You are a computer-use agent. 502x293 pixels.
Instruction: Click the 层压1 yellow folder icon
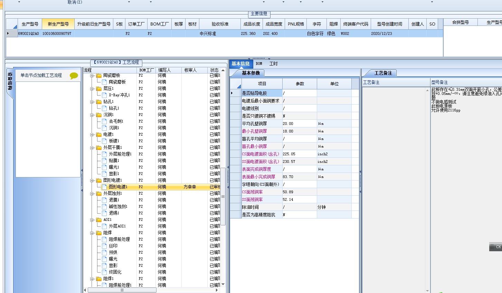point(99,88)
